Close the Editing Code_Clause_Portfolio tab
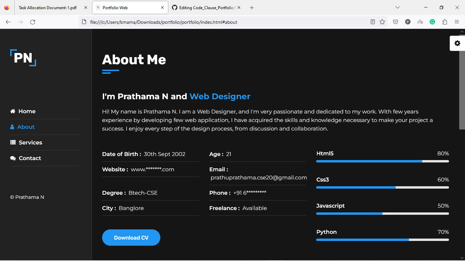The height and width of the screenshot is (261, 465). click(x=239, y=7)
